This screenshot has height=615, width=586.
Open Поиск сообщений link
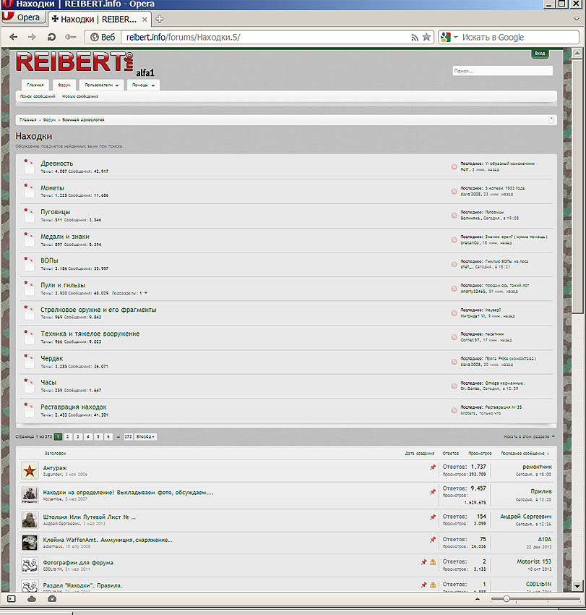tap(38, 96)
